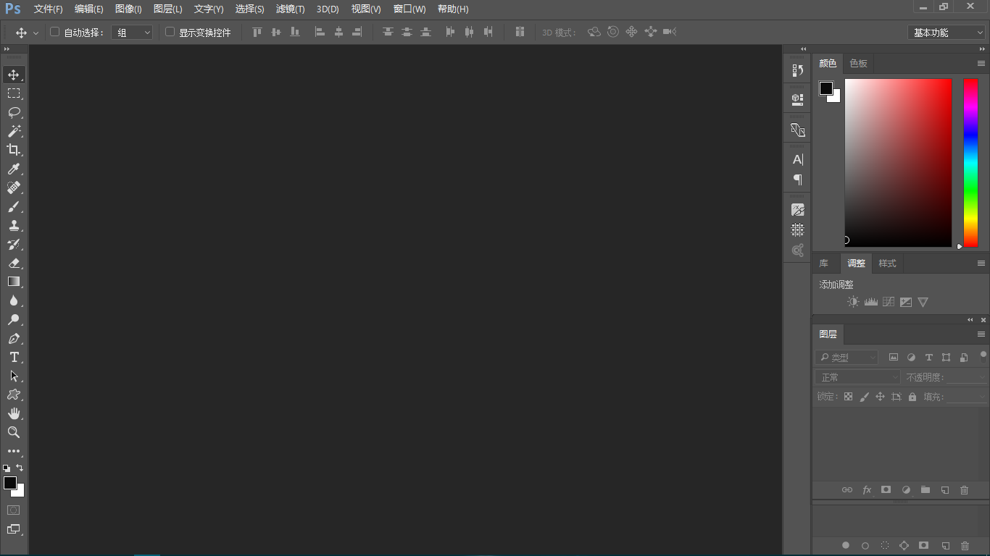Select the Clone Stamp tool

coord(14,225)
